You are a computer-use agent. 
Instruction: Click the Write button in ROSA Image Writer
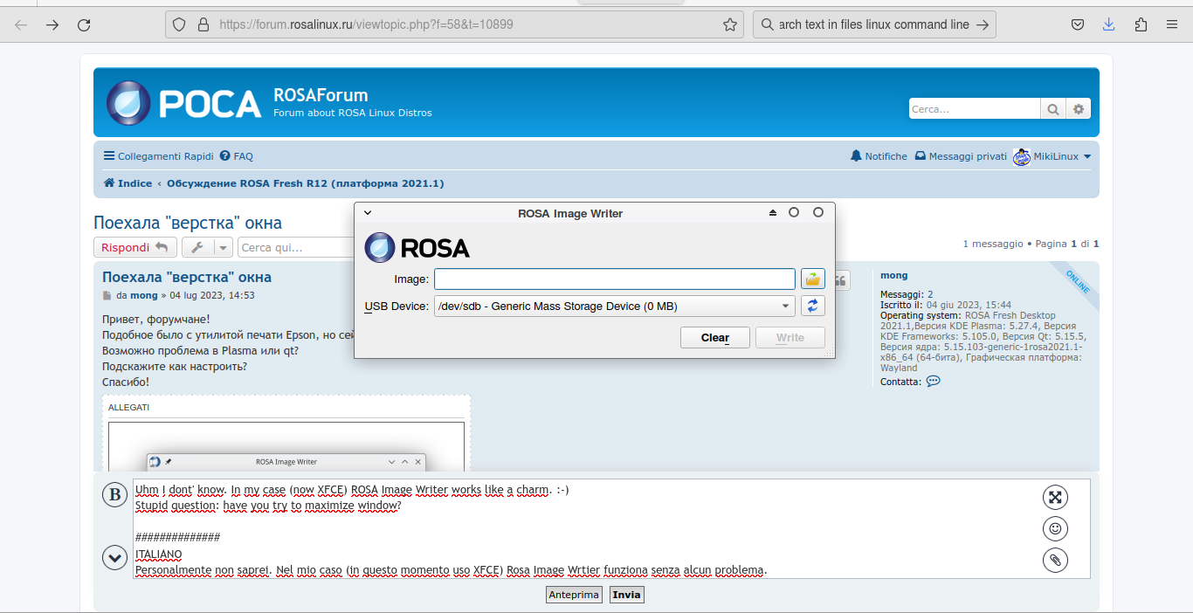pyautogui.click(x=790, y=338)
